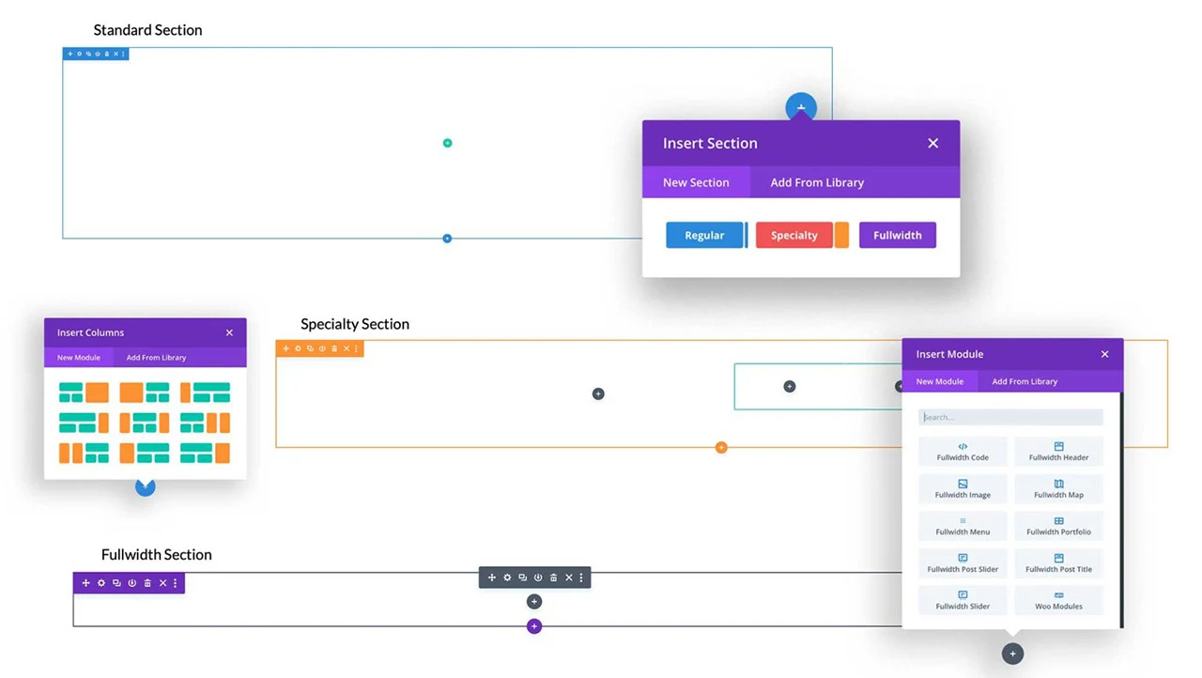Open the Add From Library tab in Insert Module

[x=1025, y=381]
